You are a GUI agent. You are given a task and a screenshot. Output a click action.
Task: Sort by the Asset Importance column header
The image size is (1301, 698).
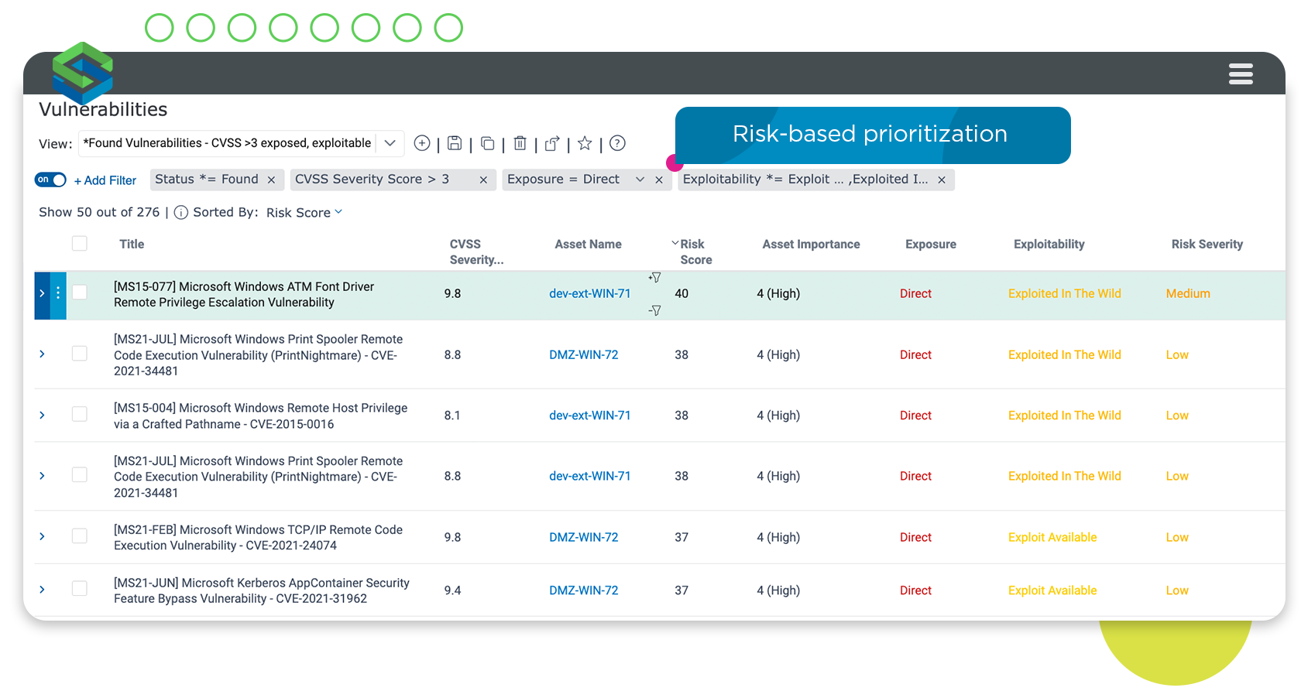(x=811, y=245)
